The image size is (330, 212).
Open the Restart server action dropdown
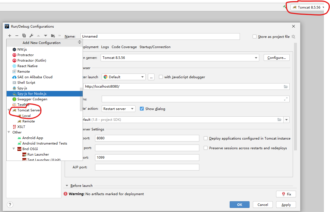coord(133,109)
